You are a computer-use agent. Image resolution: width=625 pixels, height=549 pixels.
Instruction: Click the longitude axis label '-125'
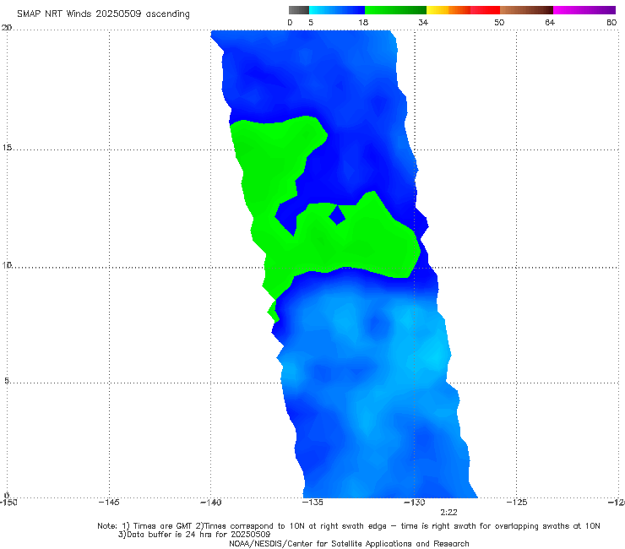pyautogui.click(x=517, y=503)
